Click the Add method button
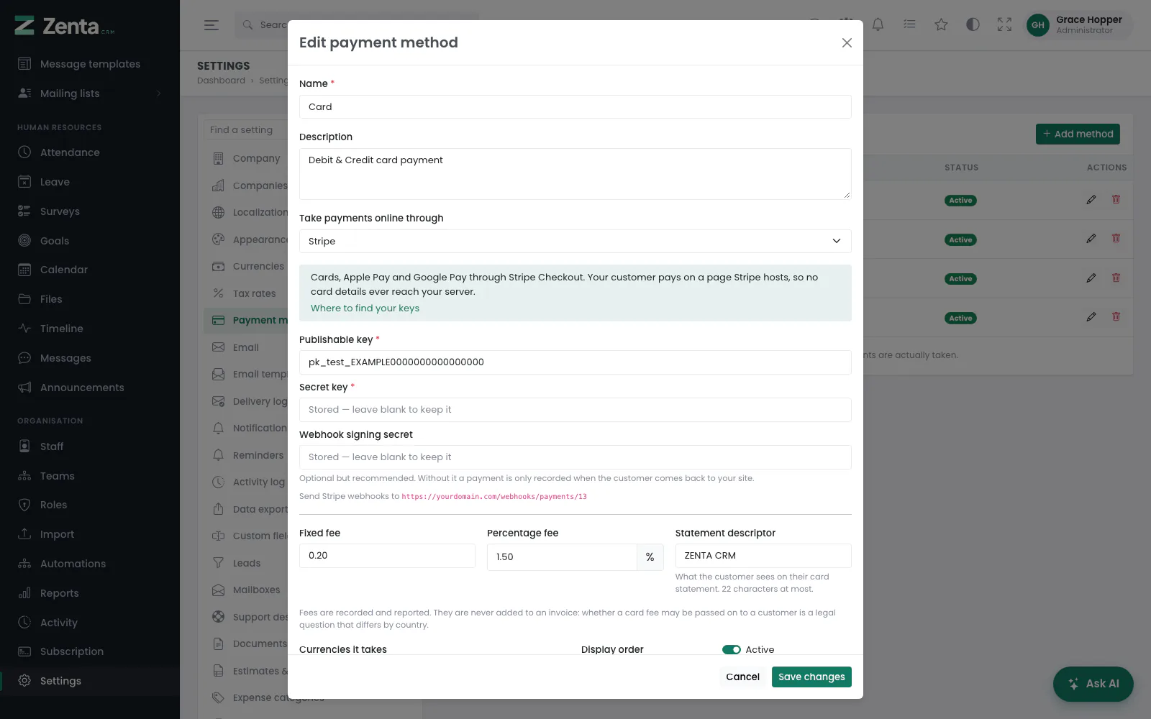Screen dimensions: 1151x719 coord(1078,134)
